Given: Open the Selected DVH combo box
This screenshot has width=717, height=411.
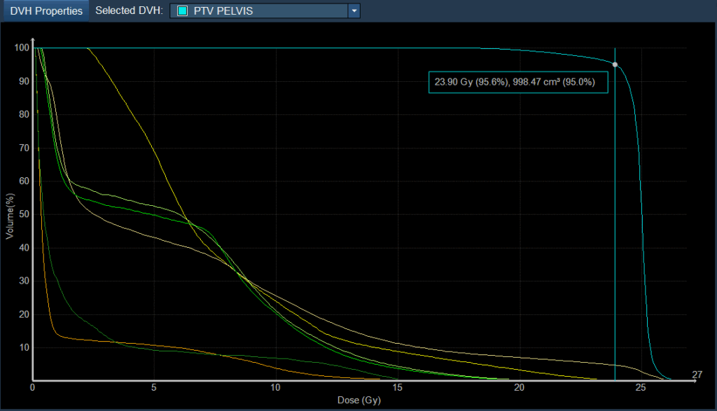Looking at the screenshot, I should (259, 11).
